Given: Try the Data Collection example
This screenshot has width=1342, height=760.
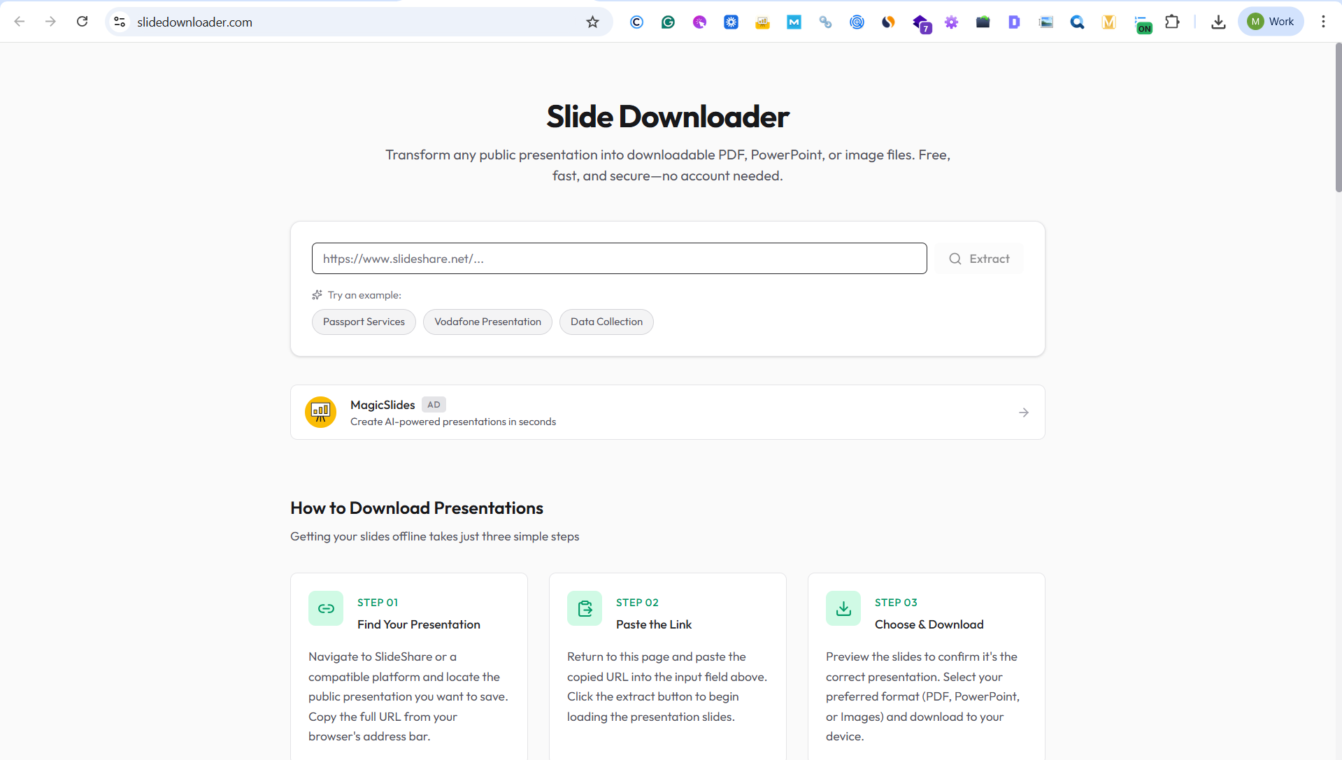Looking at the screenshot, I should [x=606, y=322].
